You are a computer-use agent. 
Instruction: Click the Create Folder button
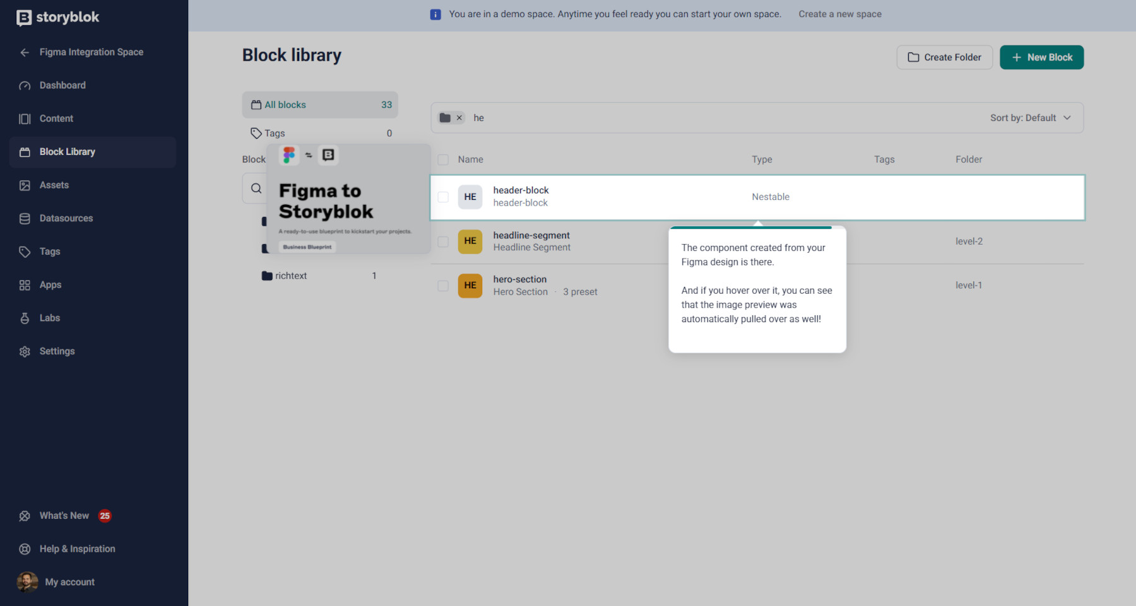click(944, 57)
